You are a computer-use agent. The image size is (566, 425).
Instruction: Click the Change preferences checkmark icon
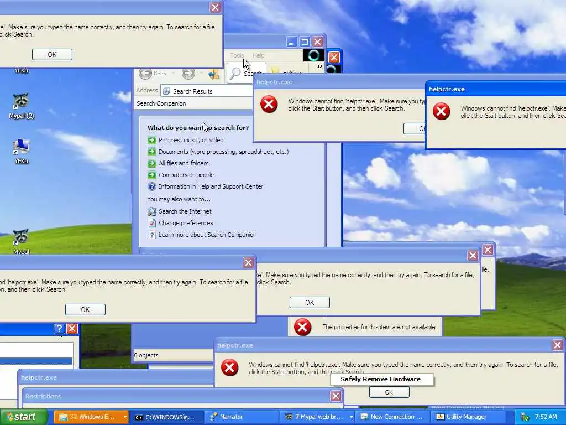point(152,223)
